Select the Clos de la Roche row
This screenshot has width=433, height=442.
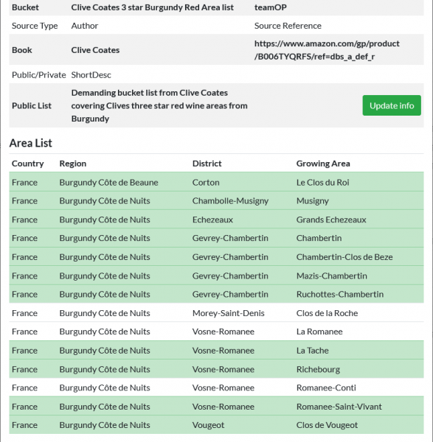point(216,313)
